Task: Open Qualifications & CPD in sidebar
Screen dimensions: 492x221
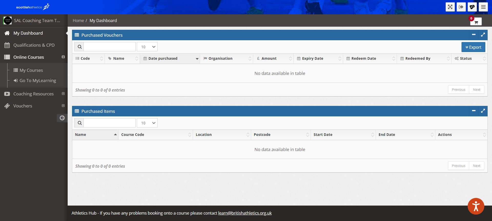Action: [x=34, y=45]
